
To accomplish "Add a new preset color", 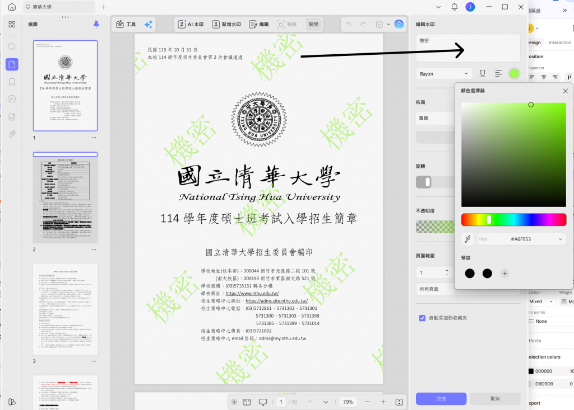I will coord(504,274).
